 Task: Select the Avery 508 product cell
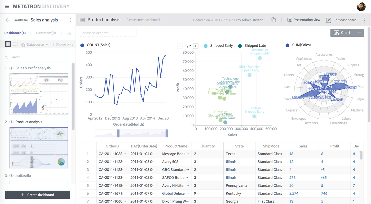176,162
